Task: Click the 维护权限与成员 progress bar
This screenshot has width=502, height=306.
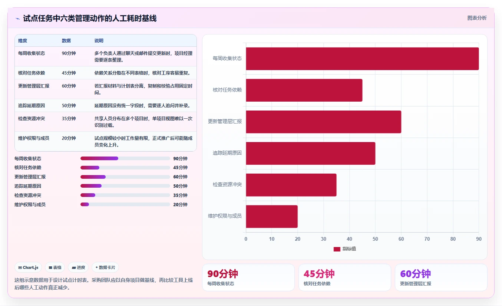Action: coord(125,205)
